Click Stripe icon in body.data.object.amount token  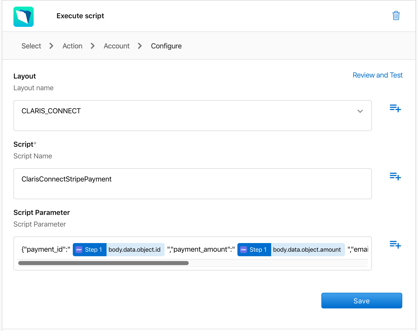243,250
